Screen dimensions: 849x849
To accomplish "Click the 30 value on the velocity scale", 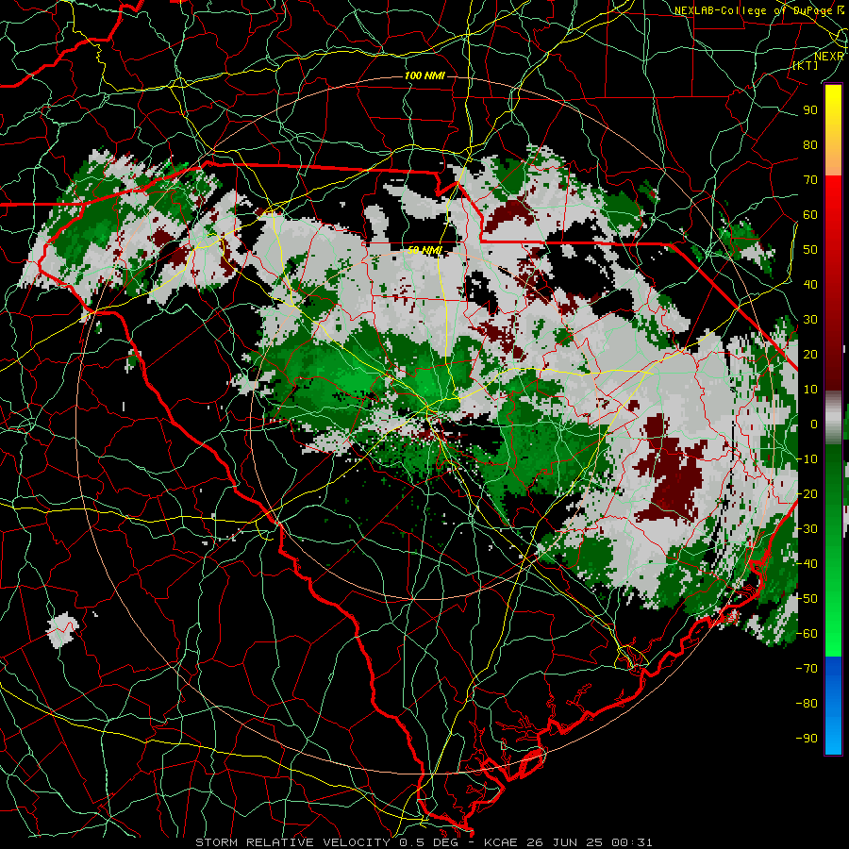I will [x=810, y=320].
